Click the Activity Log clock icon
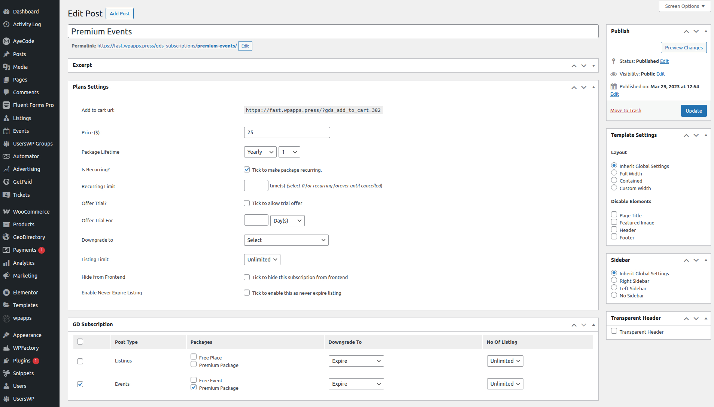 pos(6,24)
